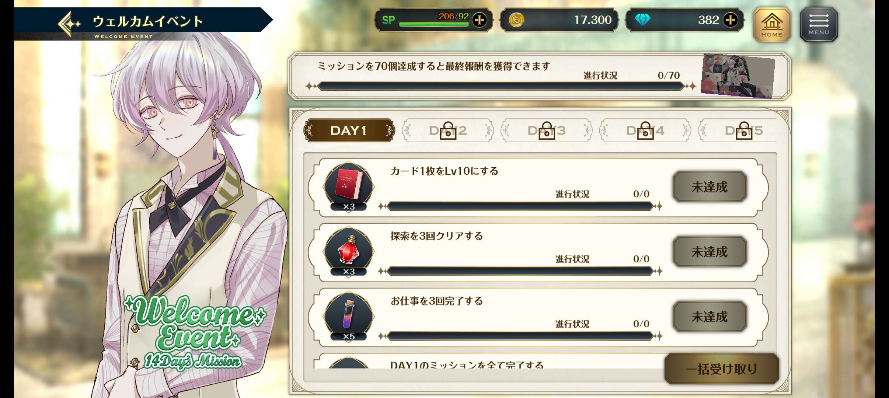Open the MENU hamburger icon
This screenshot has width=889, height=398.
tap(819, 25)
